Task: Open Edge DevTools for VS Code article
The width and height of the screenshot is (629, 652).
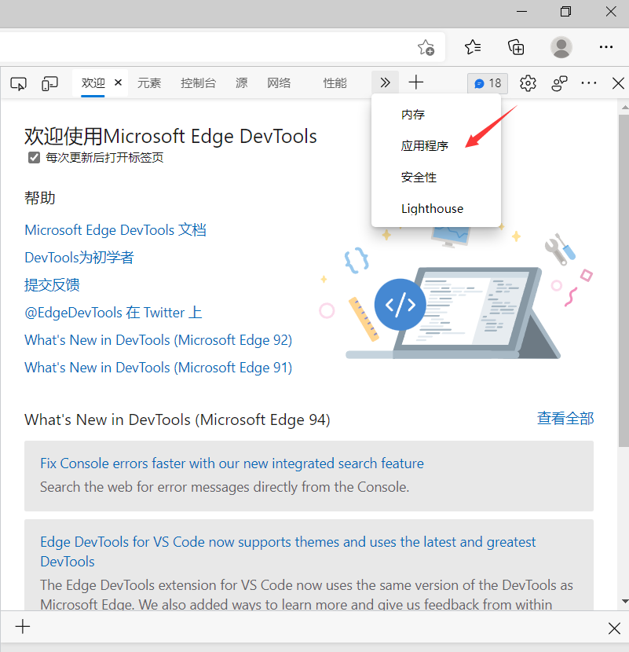Action: (x=287, y=551)
